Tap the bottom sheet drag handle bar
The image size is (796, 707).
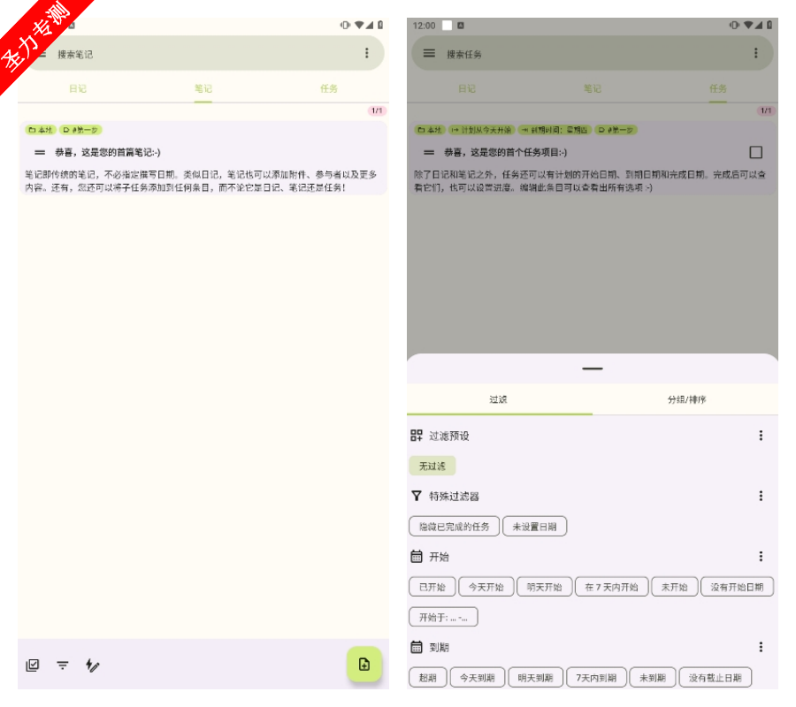pyautogui.click(x=593, y=369)
